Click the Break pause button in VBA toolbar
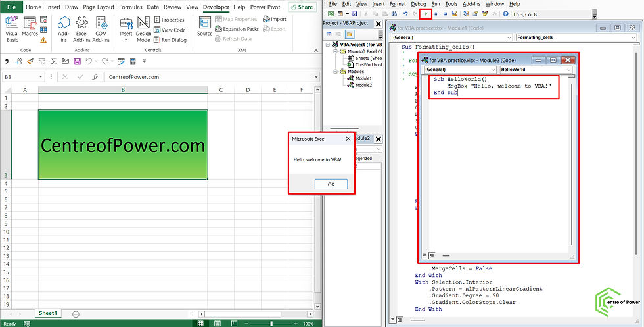This screenshot has width=644, height=327. tap(436, 14)
